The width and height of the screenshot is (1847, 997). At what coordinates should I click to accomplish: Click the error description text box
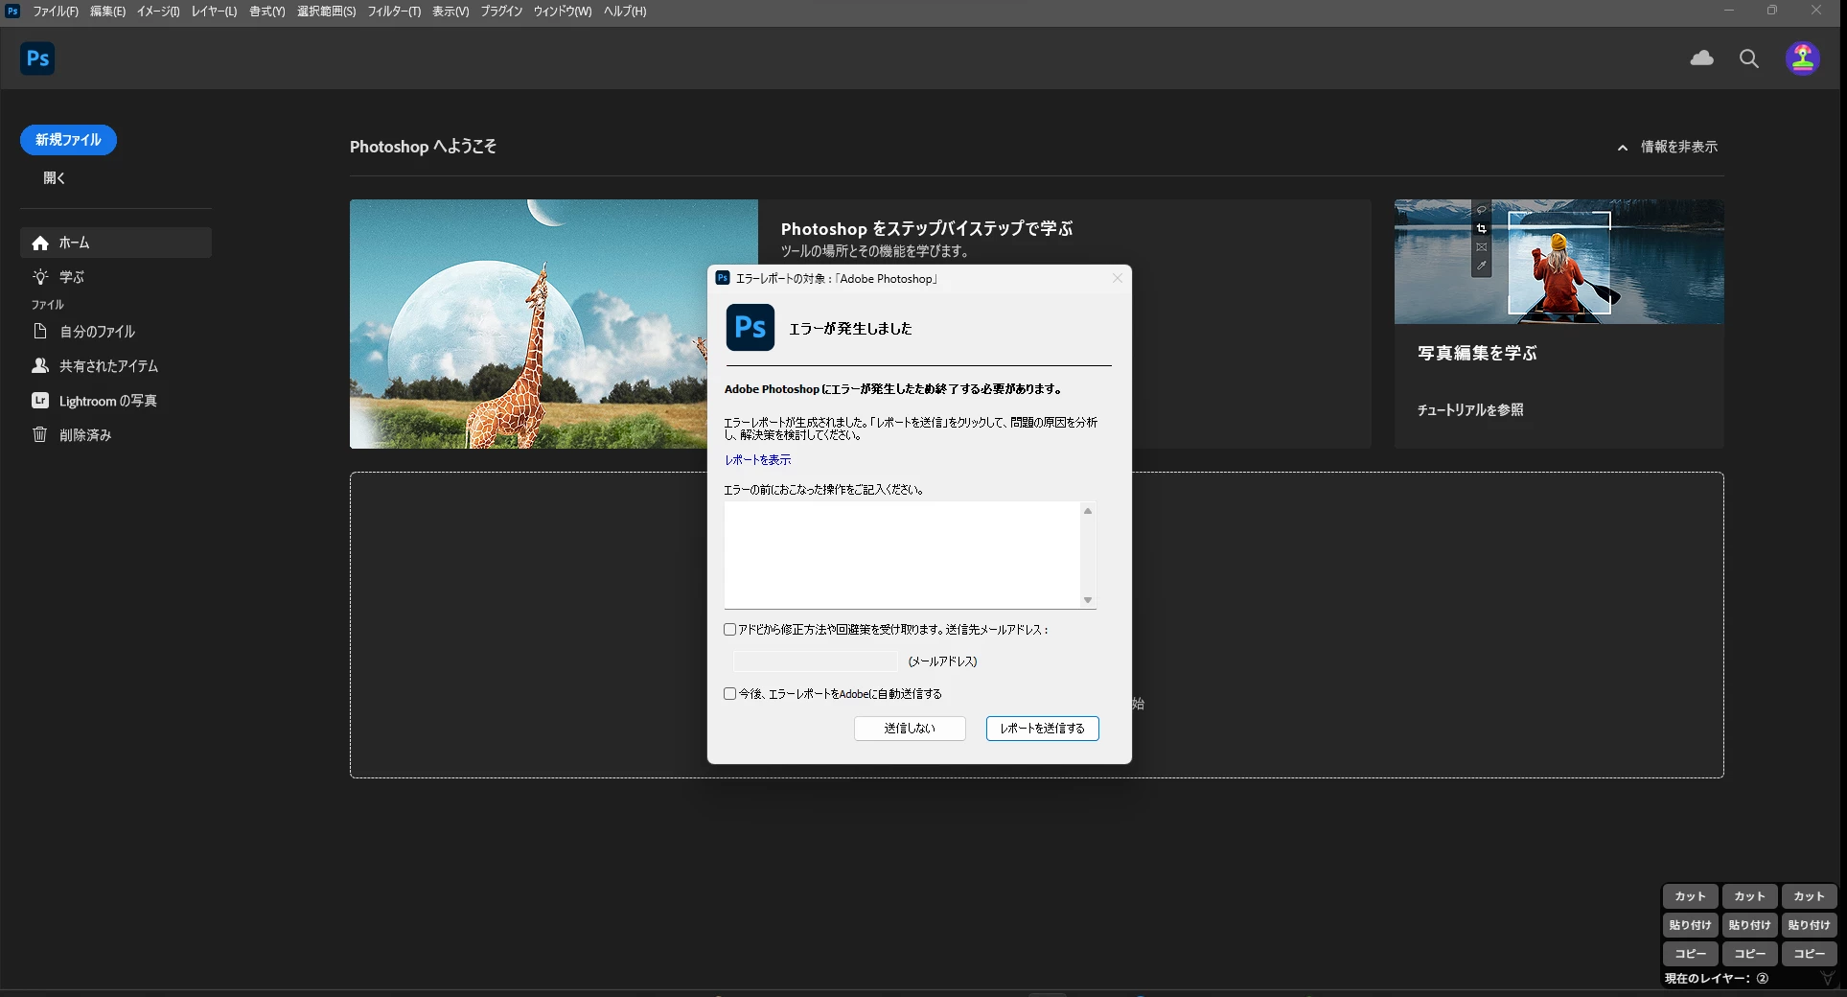(902, 555)
